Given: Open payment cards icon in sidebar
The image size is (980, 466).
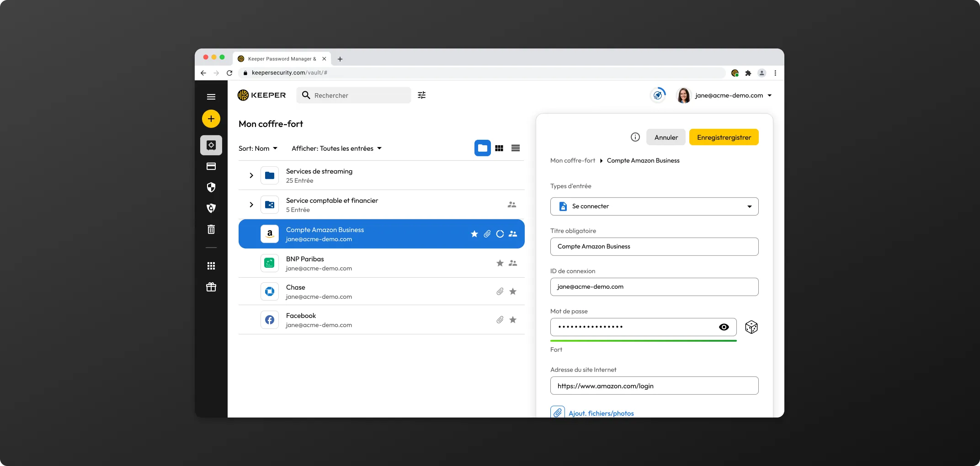Looking at the screenshot, I should [x=211, y=166].
